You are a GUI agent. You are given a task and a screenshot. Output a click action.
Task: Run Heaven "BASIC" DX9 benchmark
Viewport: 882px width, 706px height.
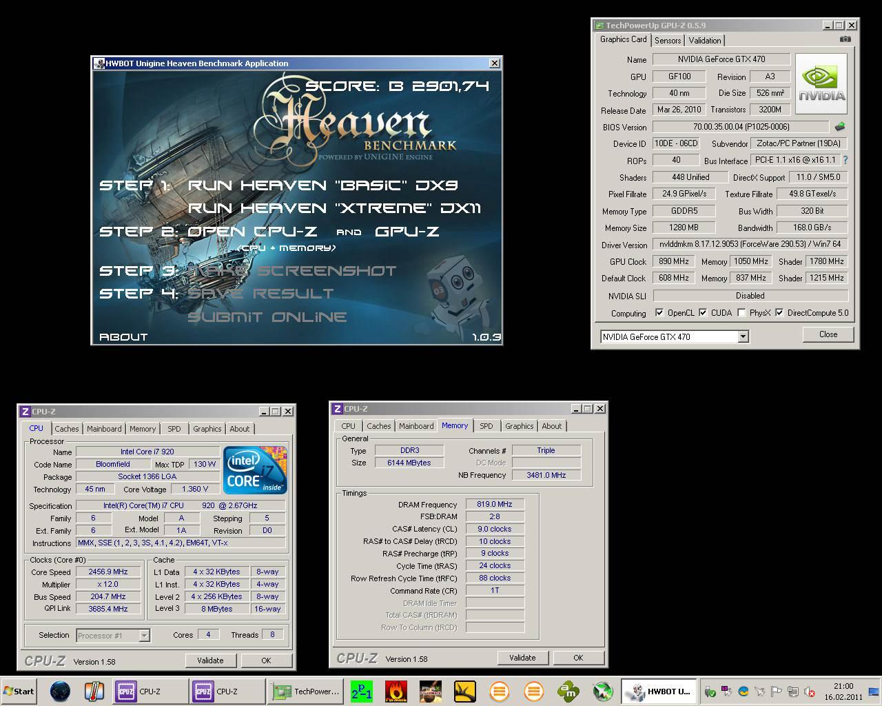click(323, 185)
